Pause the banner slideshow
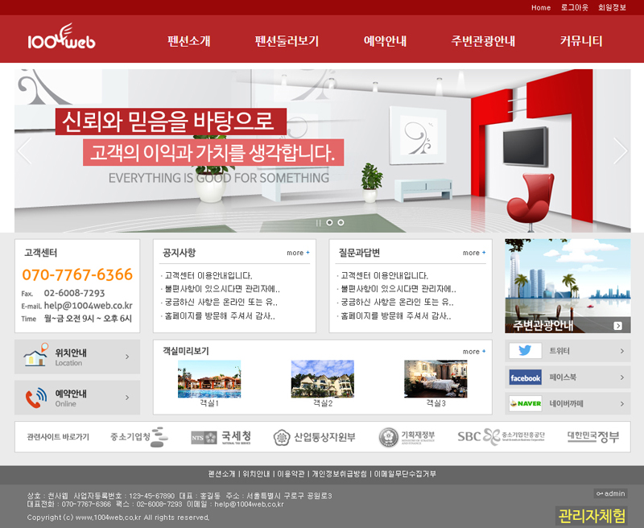Viewport: 644px width, 528px height. [x=319, y=223]
